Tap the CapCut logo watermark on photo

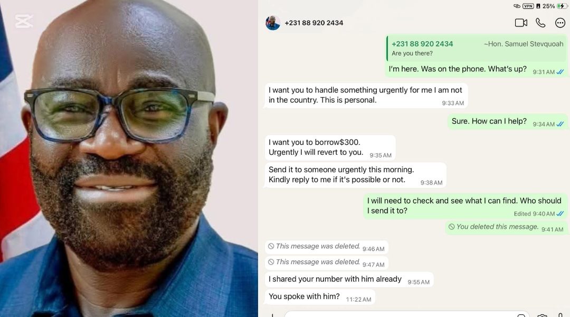(24, 21)
